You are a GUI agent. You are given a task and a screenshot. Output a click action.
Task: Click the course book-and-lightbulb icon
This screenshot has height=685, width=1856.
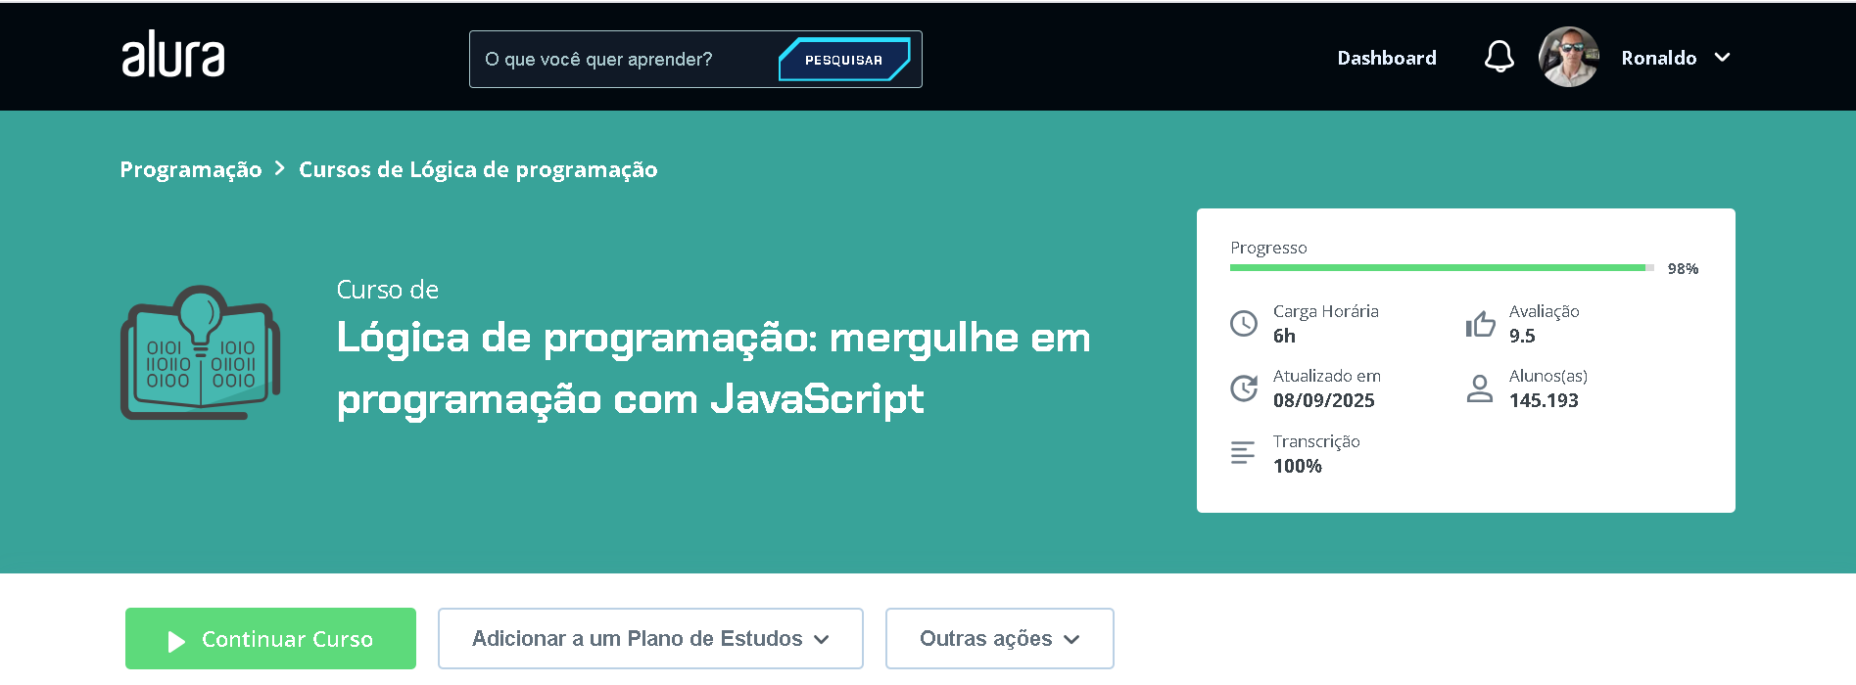tap(201, 352)
